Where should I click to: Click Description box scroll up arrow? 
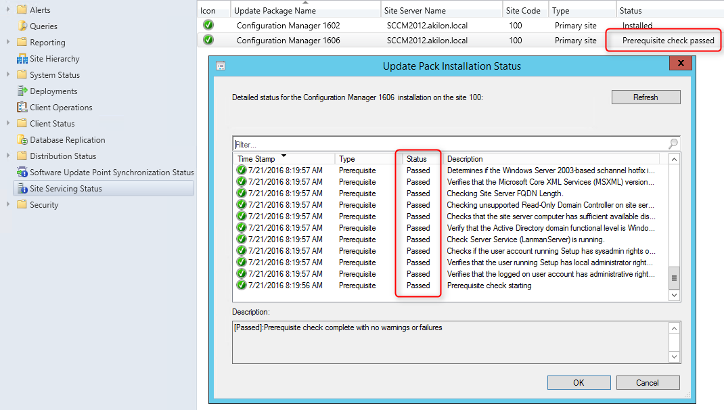pos(674,328)
